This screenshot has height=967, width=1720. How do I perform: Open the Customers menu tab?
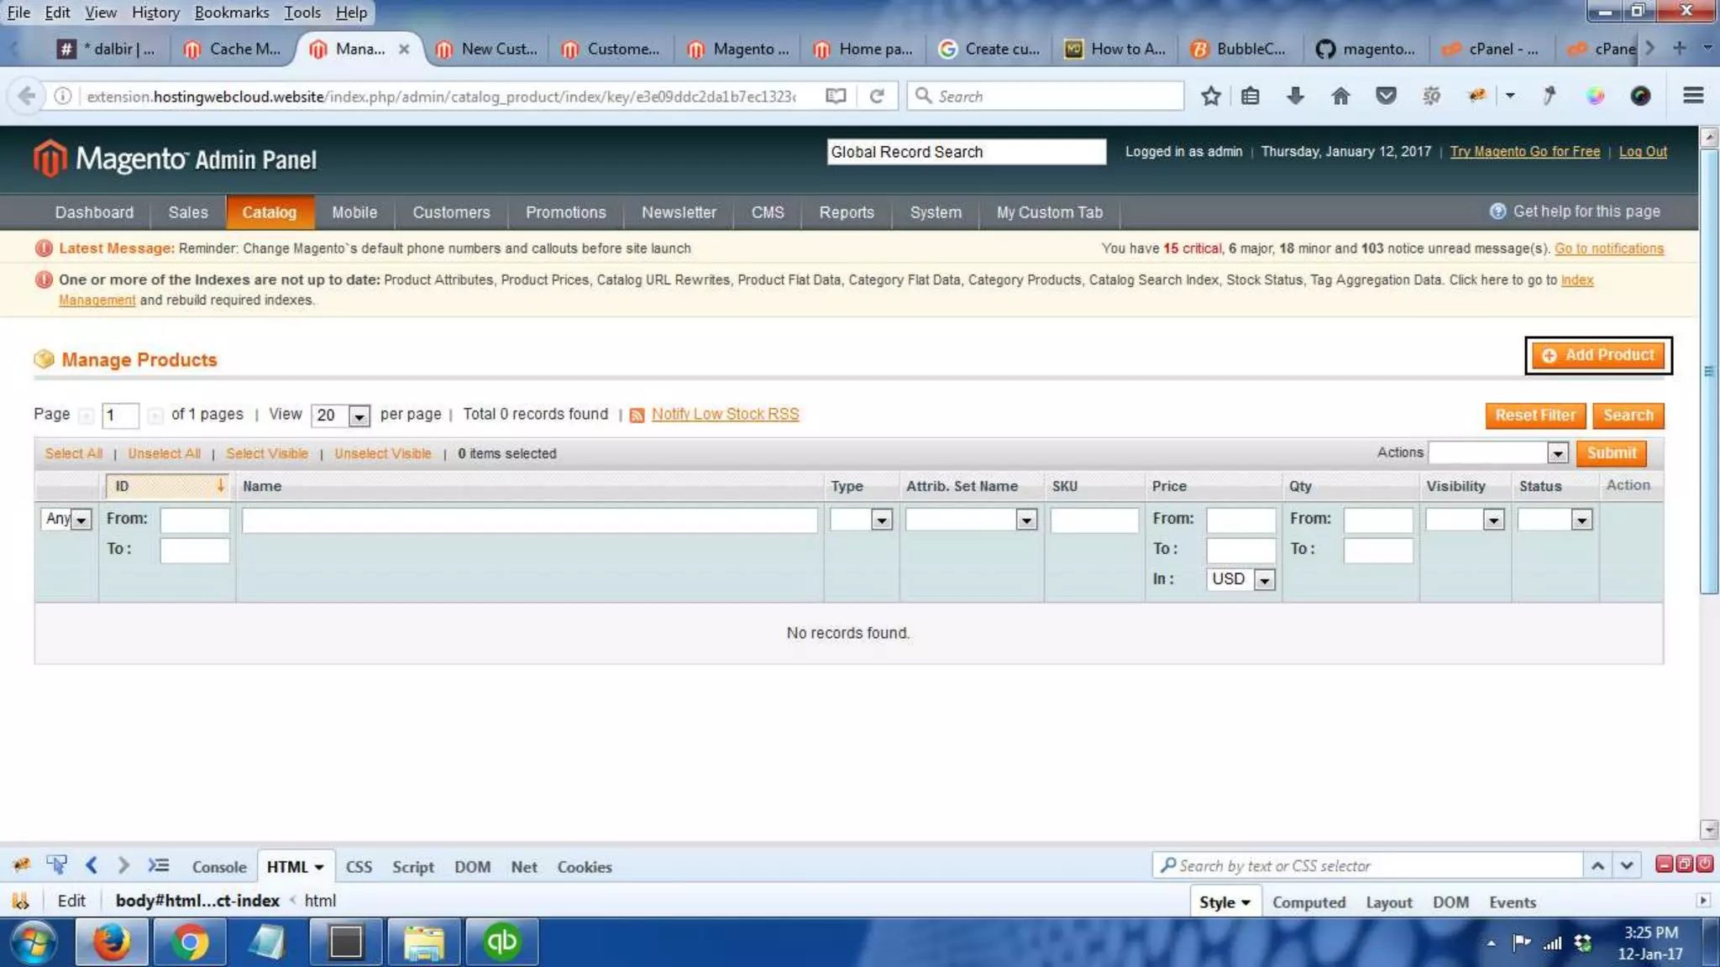click(451, 212)
